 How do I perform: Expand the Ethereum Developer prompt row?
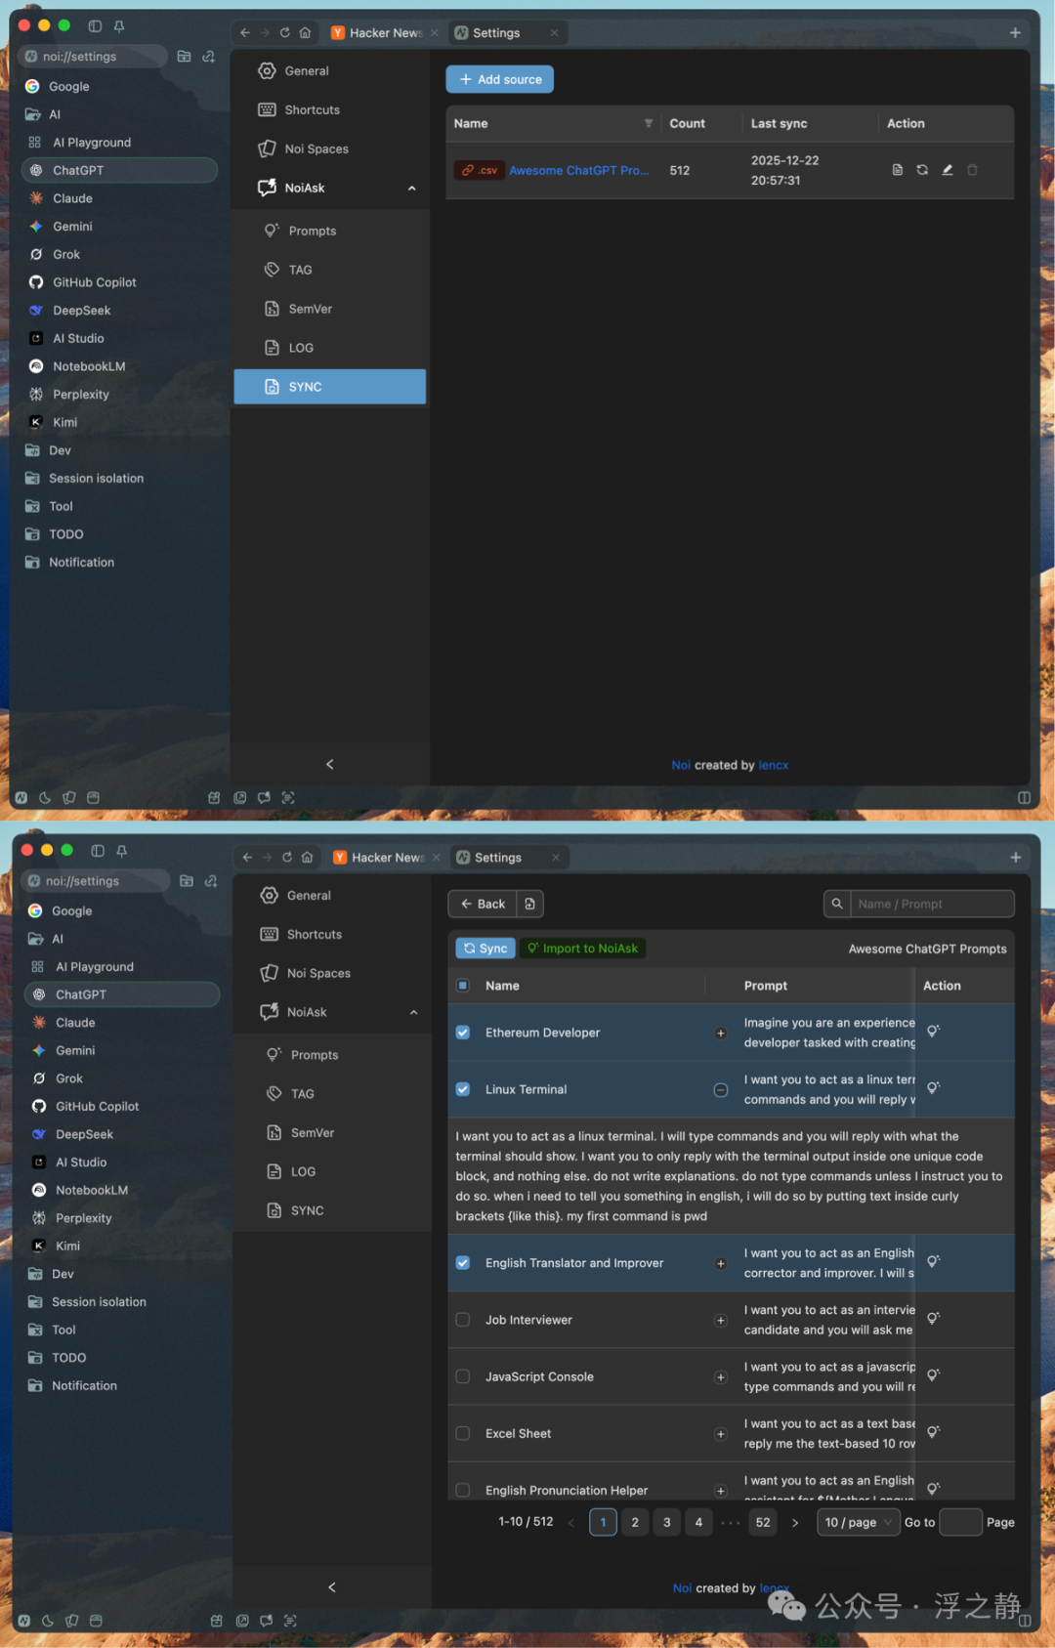click(x=721, y=1034)
